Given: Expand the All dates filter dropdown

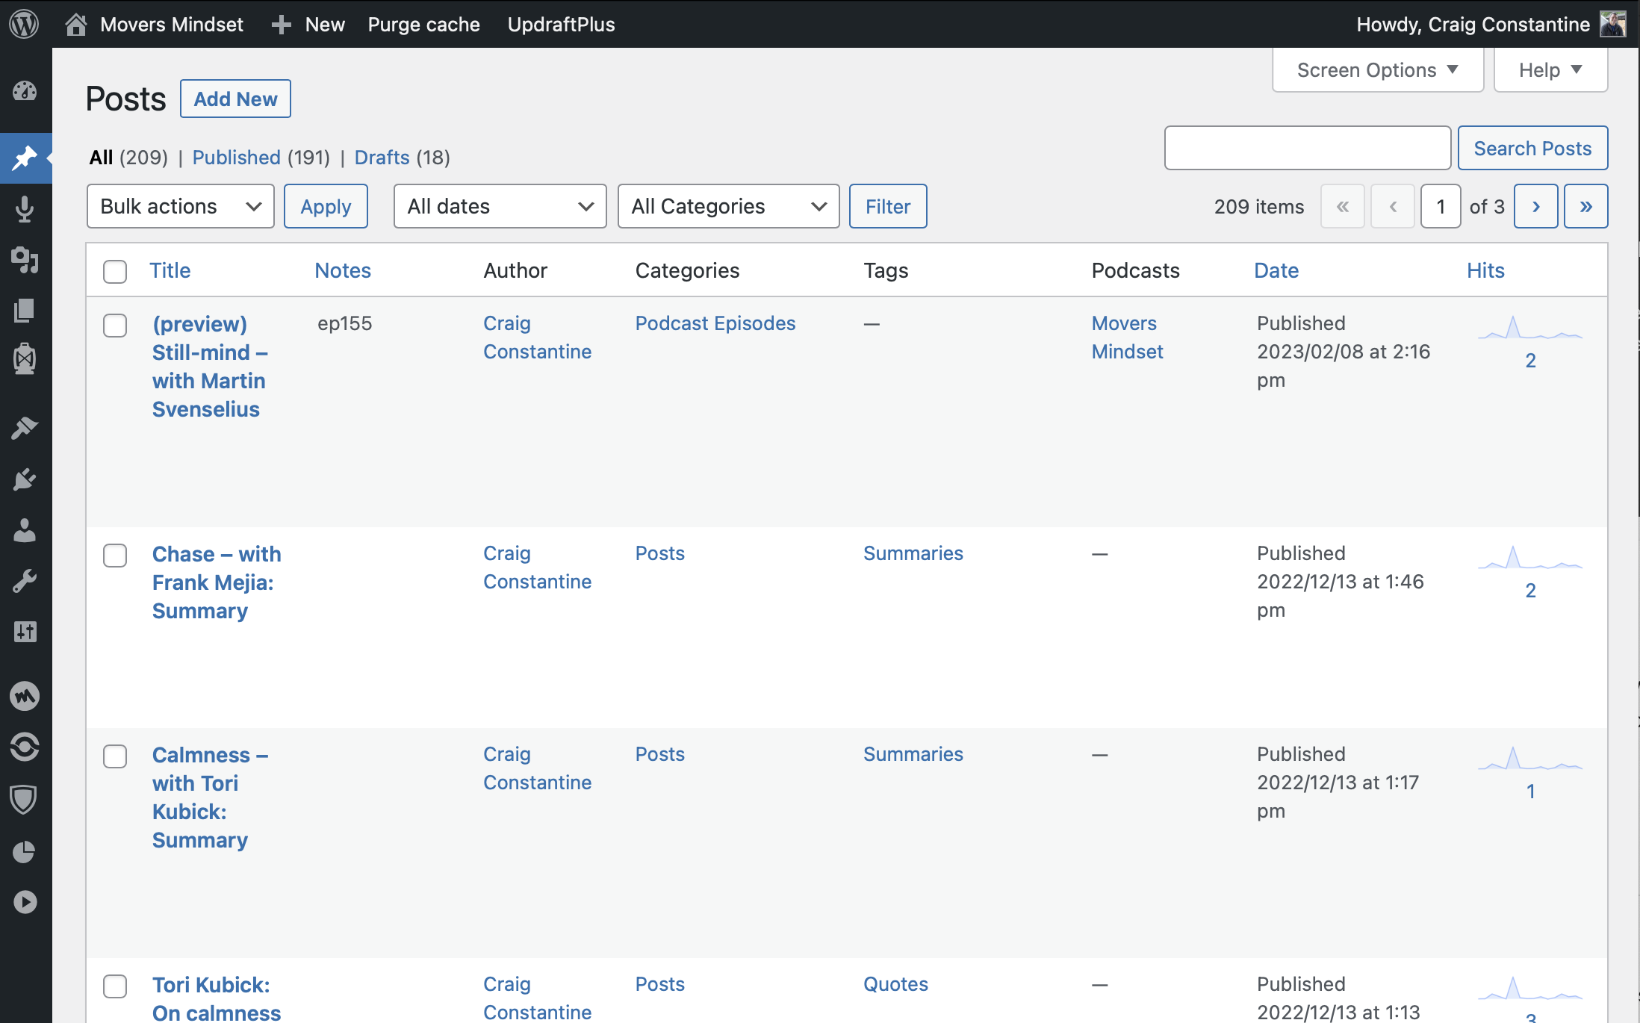Looking at the screenshot, I should [500, 206].
